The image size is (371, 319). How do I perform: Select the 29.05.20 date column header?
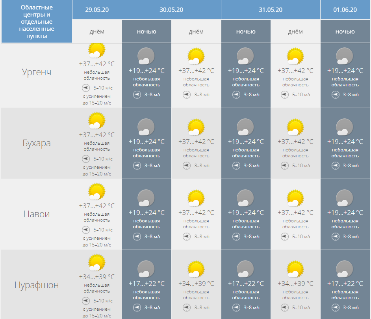(97, 10)
